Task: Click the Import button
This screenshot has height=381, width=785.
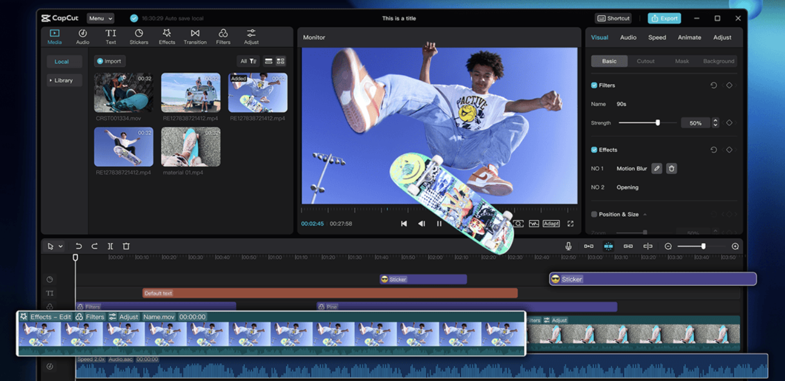Action: tap(109, 61)
